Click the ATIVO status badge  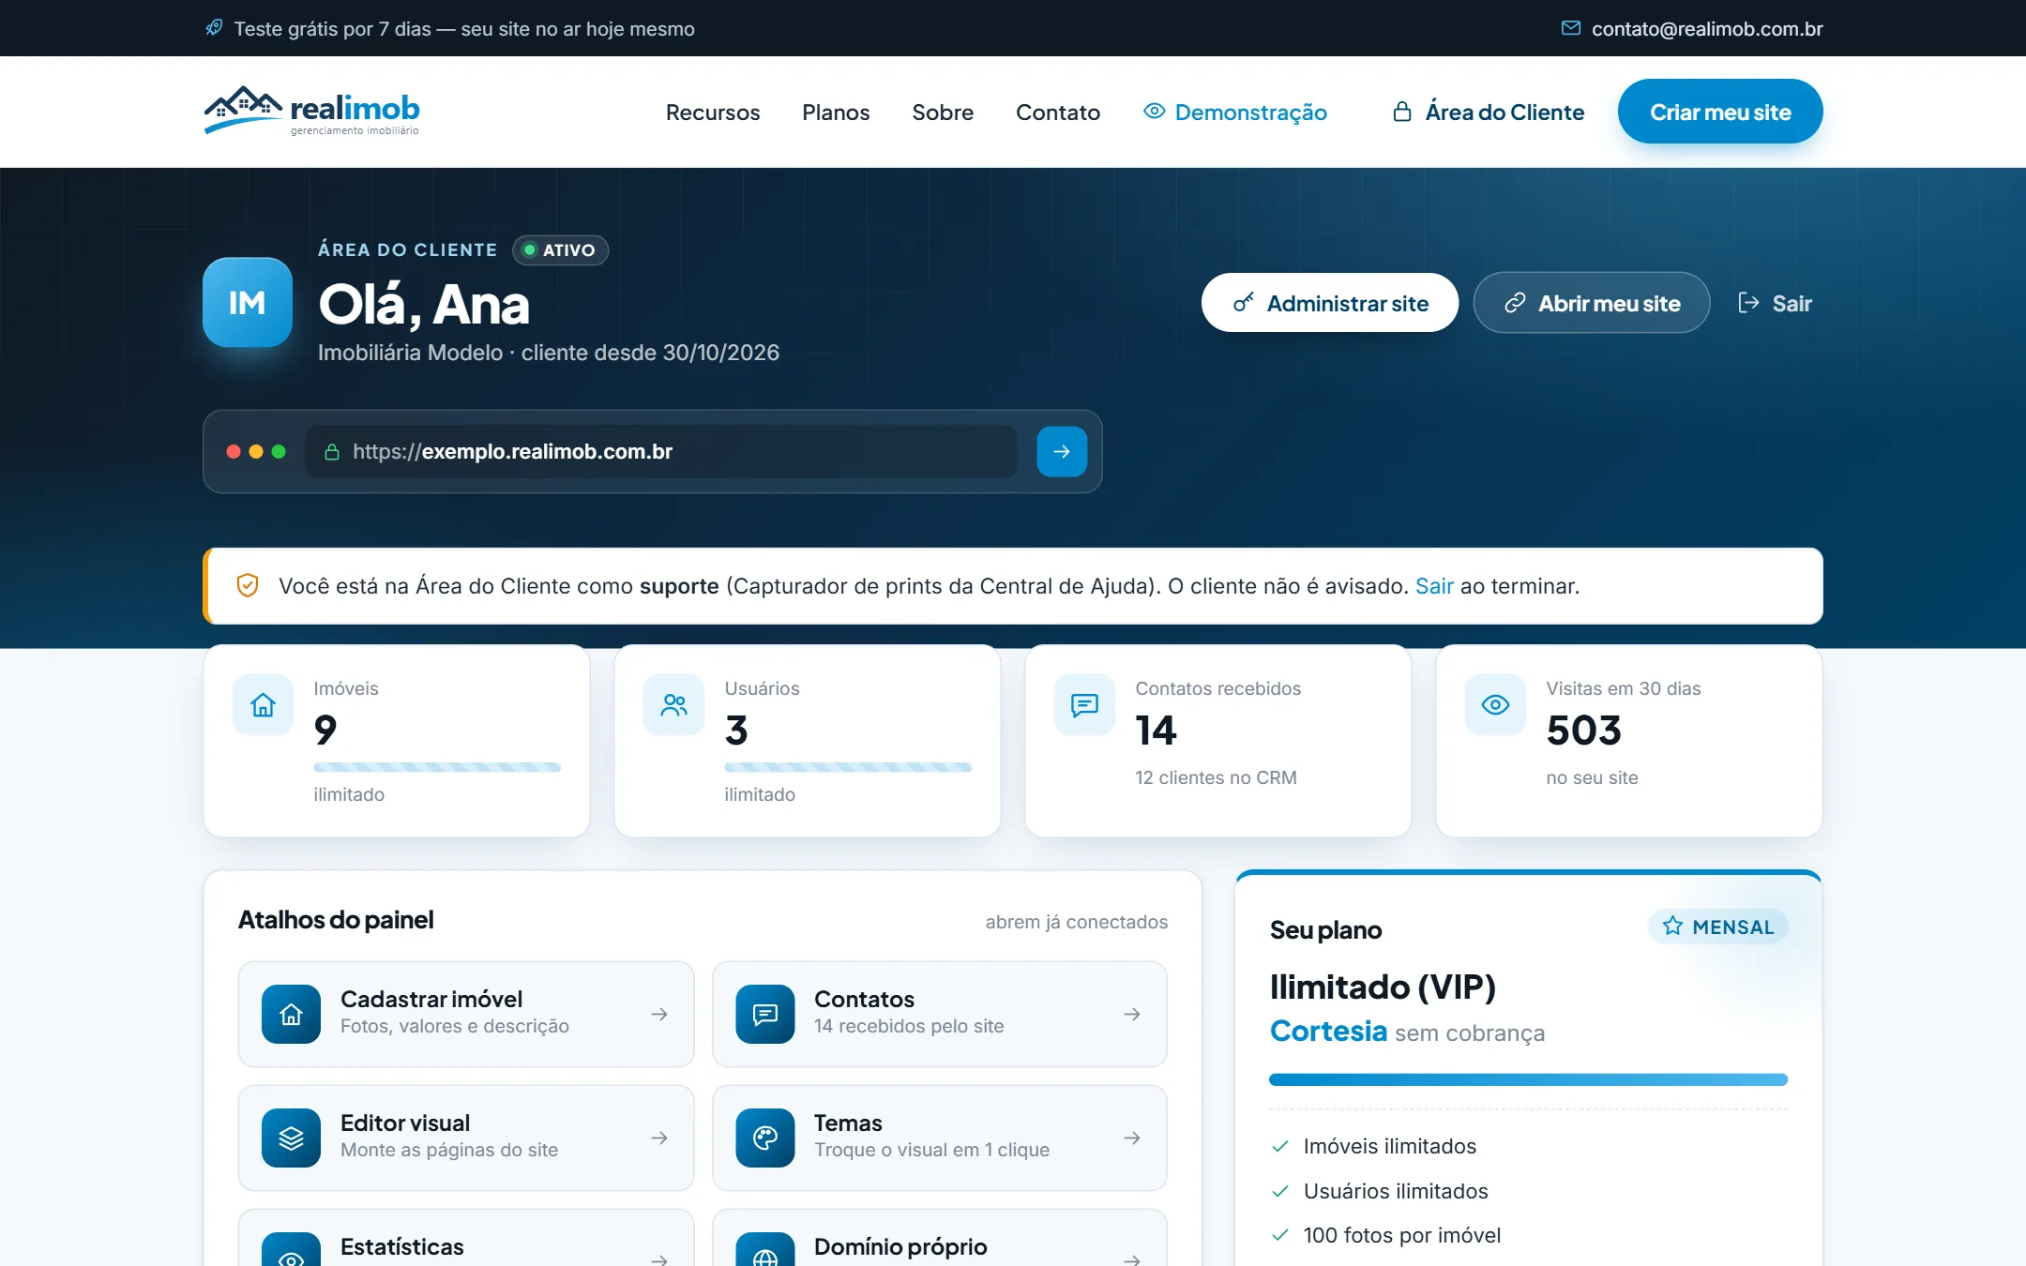tap(560, 250)
